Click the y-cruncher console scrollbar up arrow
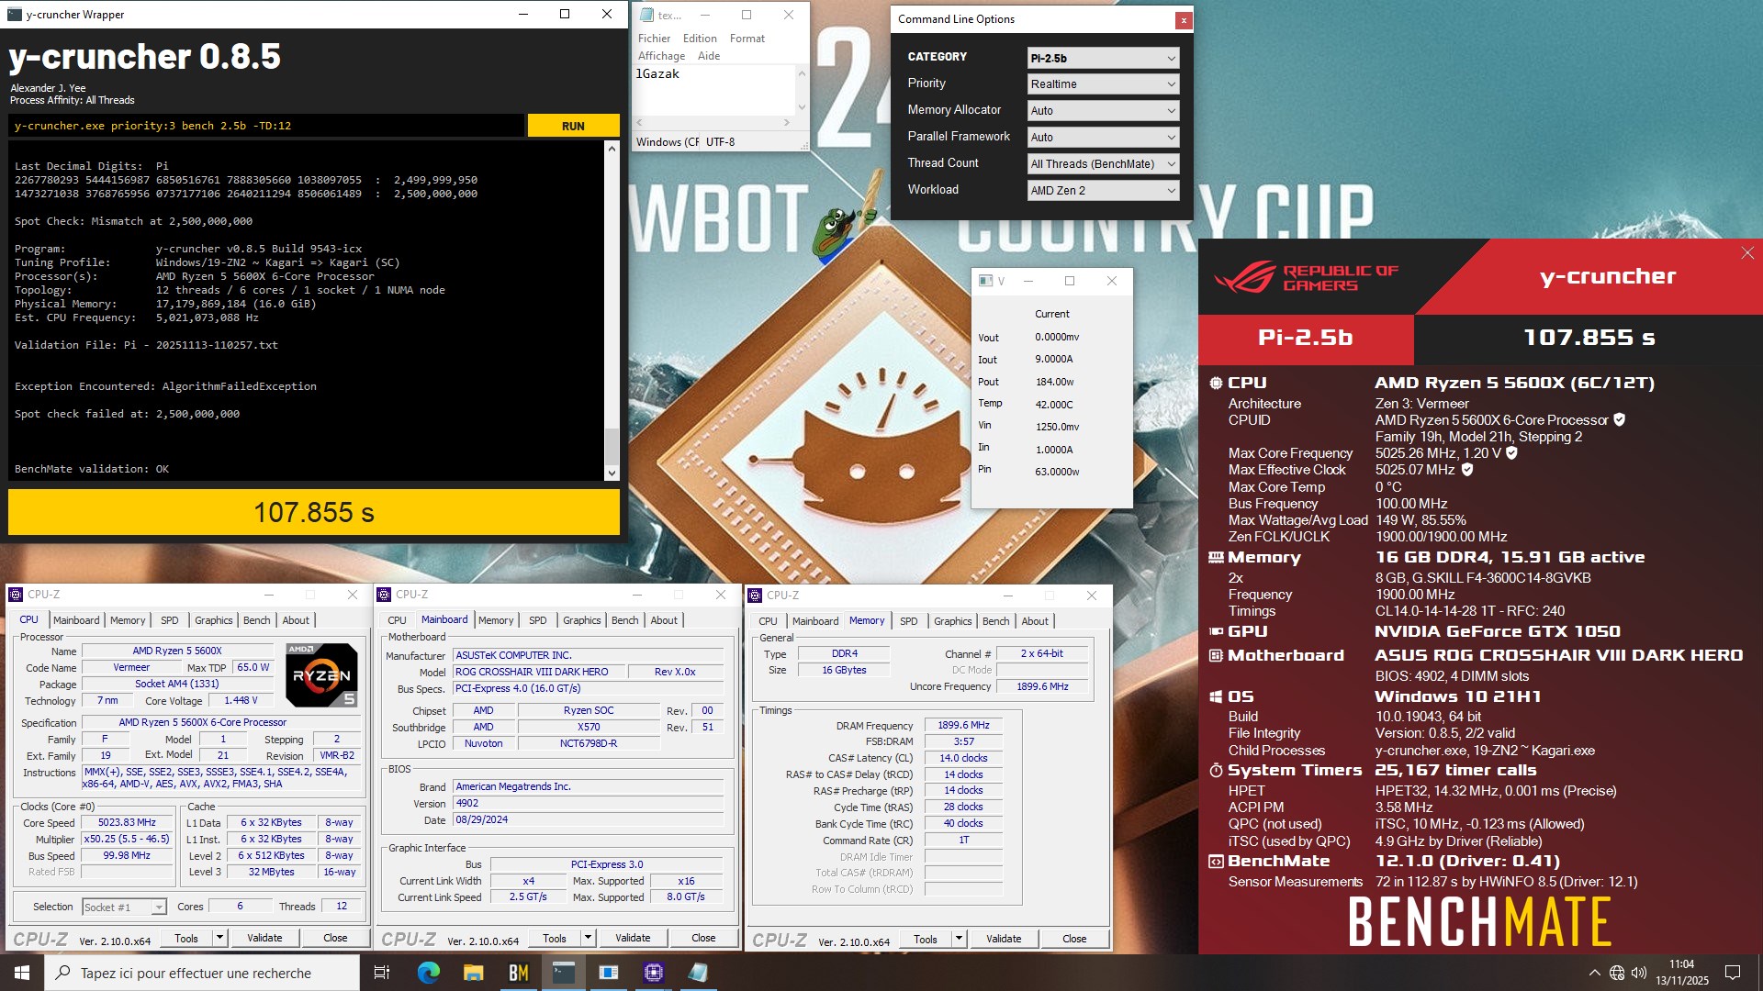The image size is (1763, 991). pos(612,148)
